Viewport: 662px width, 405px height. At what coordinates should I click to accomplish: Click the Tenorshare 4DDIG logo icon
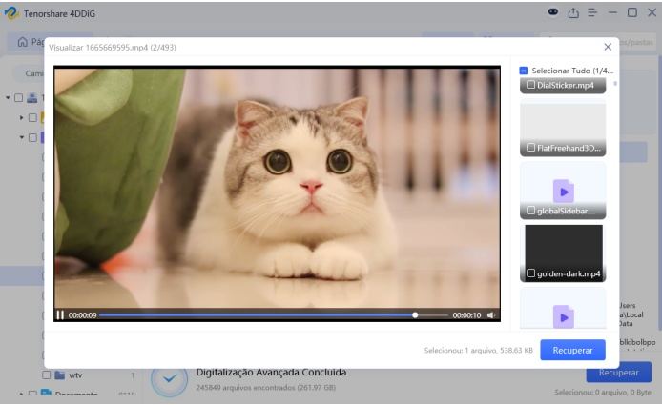pos(11,12)
